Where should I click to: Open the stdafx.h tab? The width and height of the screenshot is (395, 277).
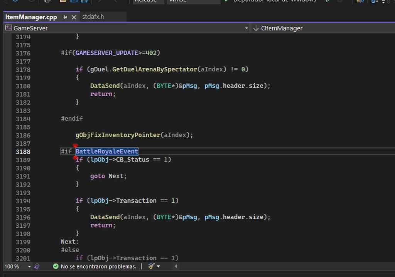point(93,17)
